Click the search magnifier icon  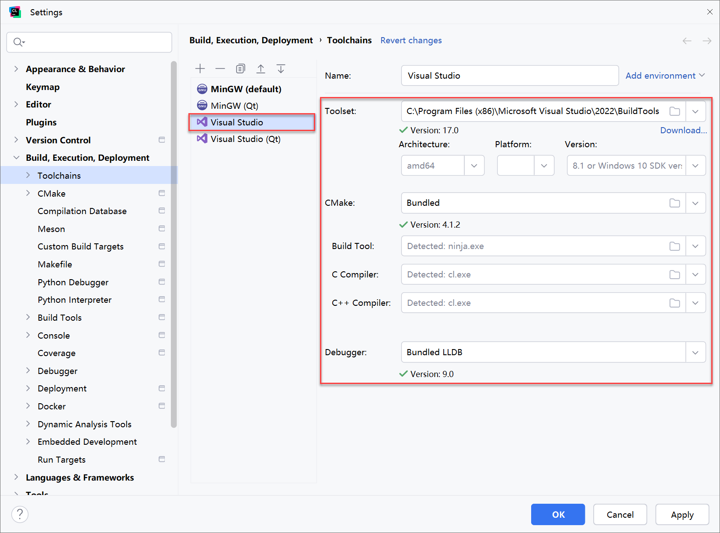coord(19,42)
